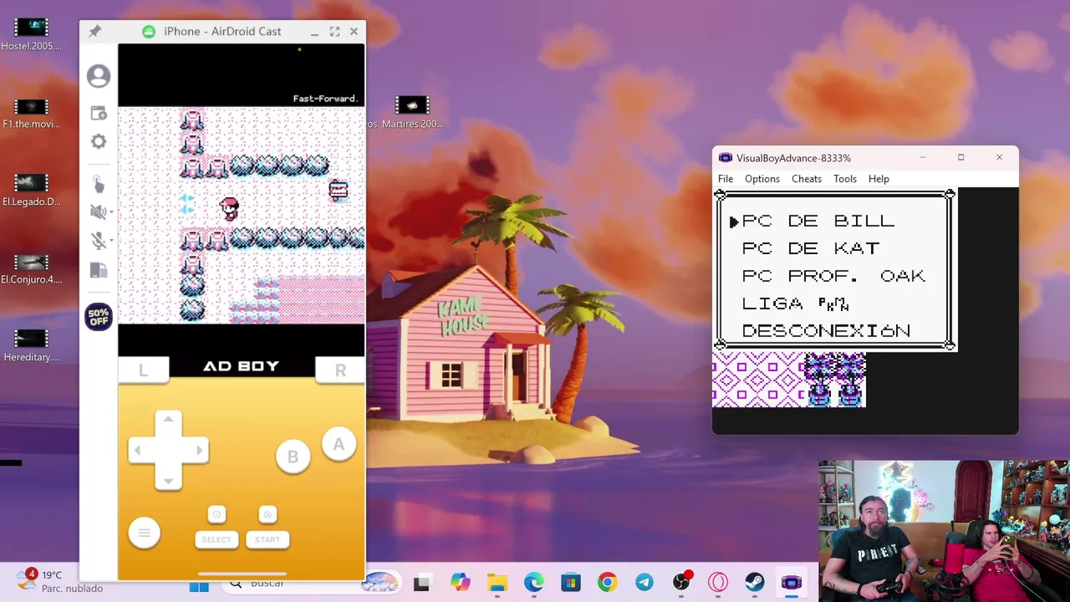Toggle the muted speaker icon in AirDroid sidebar
Screen dimensions: 1070x602
(98, 212)
